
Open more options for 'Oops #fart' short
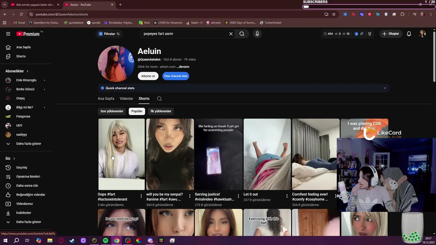click(x=141, y=196)
